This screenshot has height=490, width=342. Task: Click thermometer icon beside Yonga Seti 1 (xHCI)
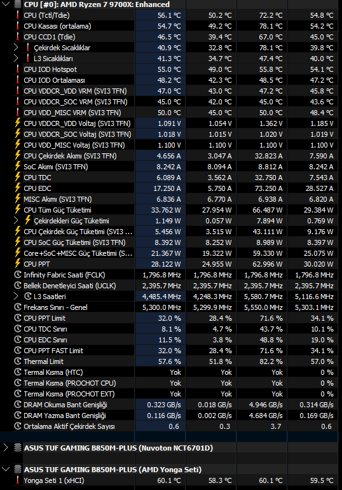pyautogui.click(x=18, y=480)
